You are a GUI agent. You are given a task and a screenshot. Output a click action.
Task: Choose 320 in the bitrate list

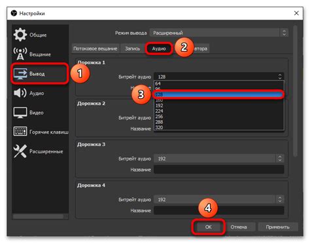coord(219,127)
